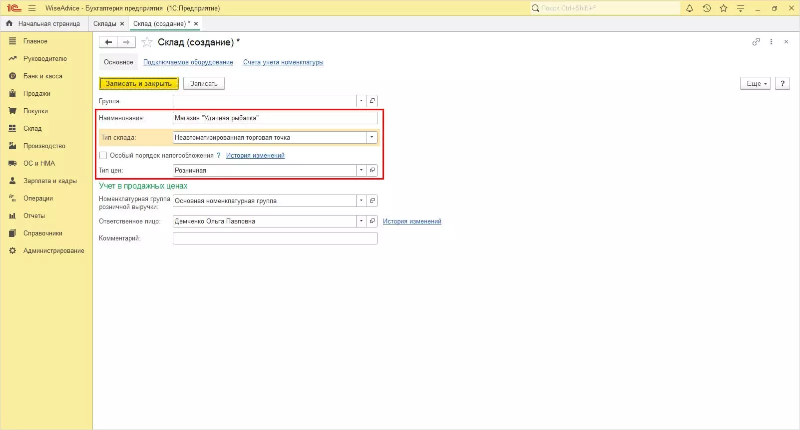800x430 pixels.
Task: Open favorites star in title bar
Action: click(x=724, y=8)
